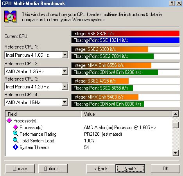Click the AMD Athlon 1.2GHz combo box

[x=36, y=71]
